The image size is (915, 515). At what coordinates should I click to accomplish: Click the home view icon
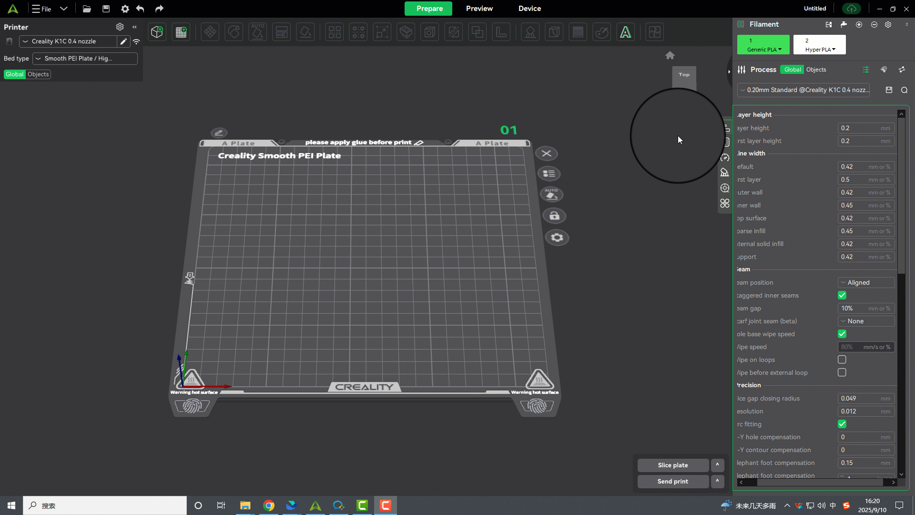click(x=670, y=55)
